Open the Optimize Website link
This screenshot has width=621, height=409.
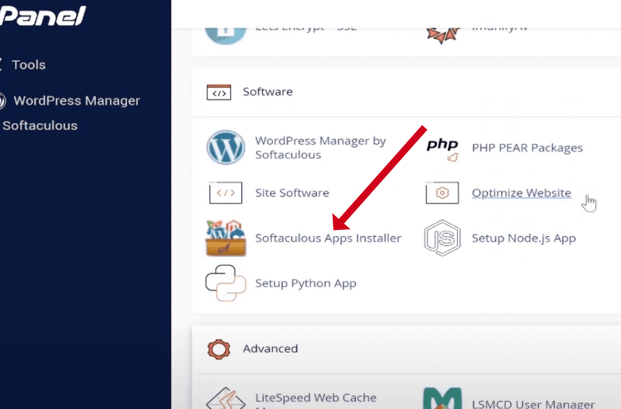coord(521,193)
